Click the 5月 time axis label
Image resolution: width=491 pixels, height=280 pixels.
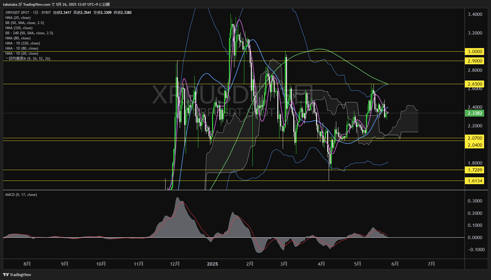coord(358,264)
